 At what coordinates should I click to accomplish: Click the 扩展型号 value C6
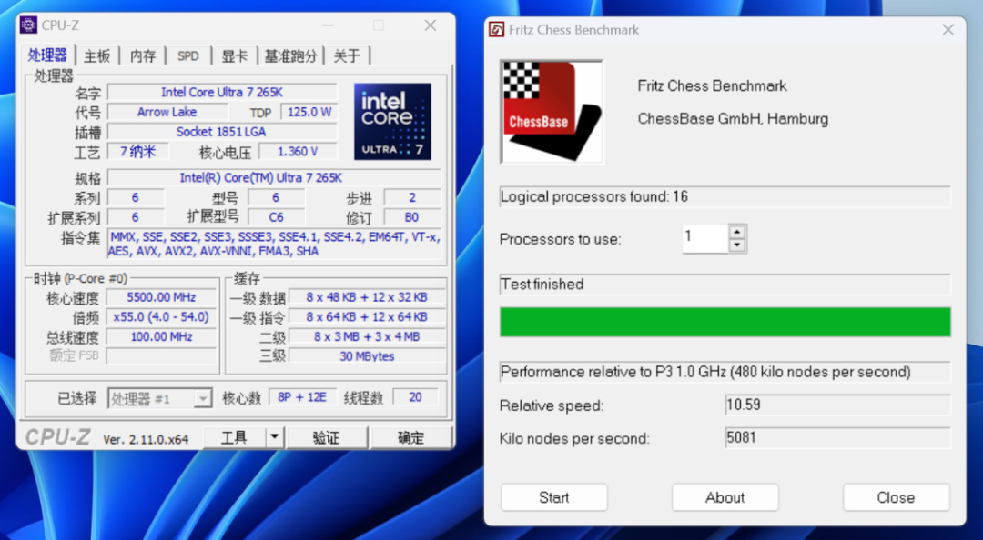(x=277, y=217)
